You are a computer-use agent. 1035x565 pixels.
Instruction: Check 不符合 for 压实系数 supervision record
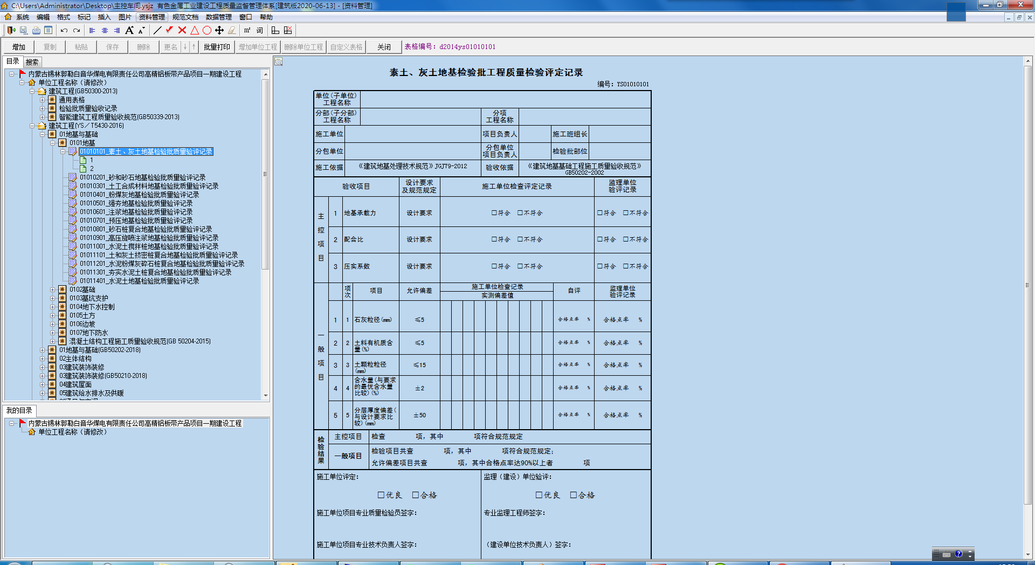(x=626, y=266)
